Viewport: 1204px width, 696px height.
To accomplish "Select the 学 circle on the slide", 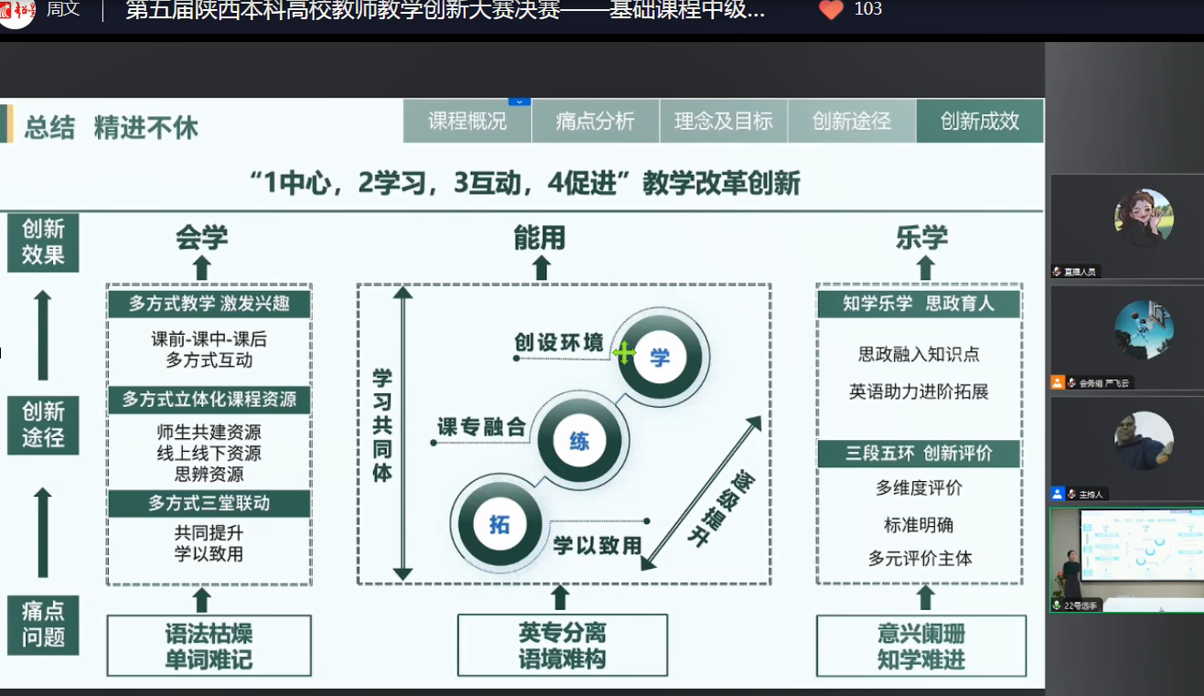I will click(x=661, y=355).
